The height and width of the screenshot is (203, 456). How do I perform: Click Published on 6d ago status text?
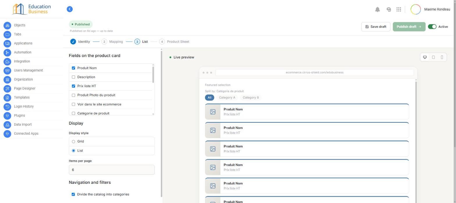point(91,31)
